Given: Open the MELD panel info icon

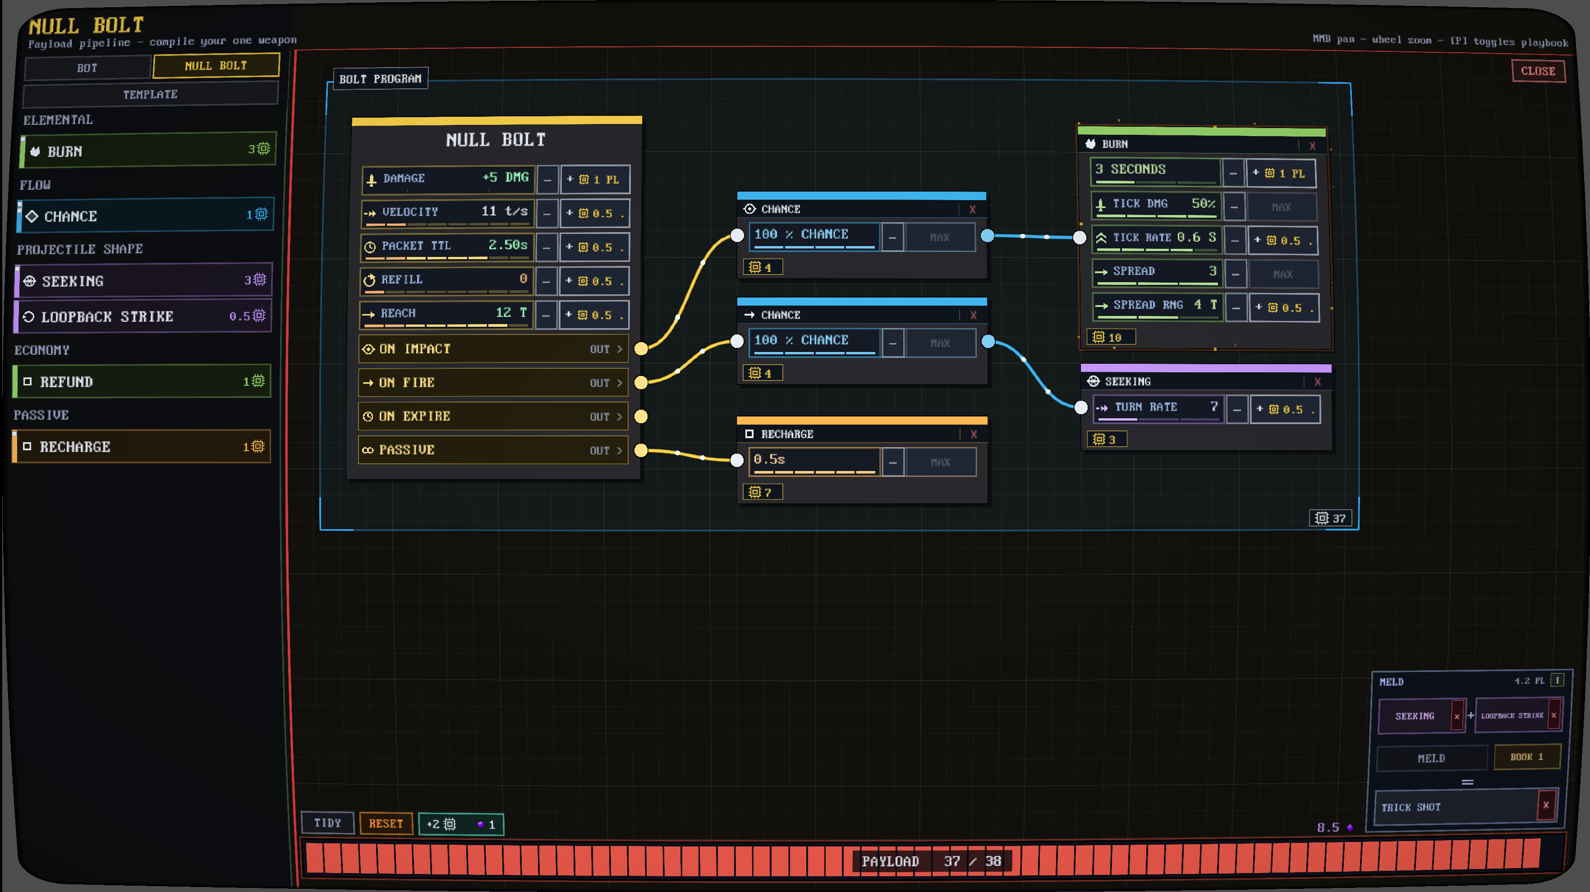Looking at the screenshot, I should pos(1557,681).
